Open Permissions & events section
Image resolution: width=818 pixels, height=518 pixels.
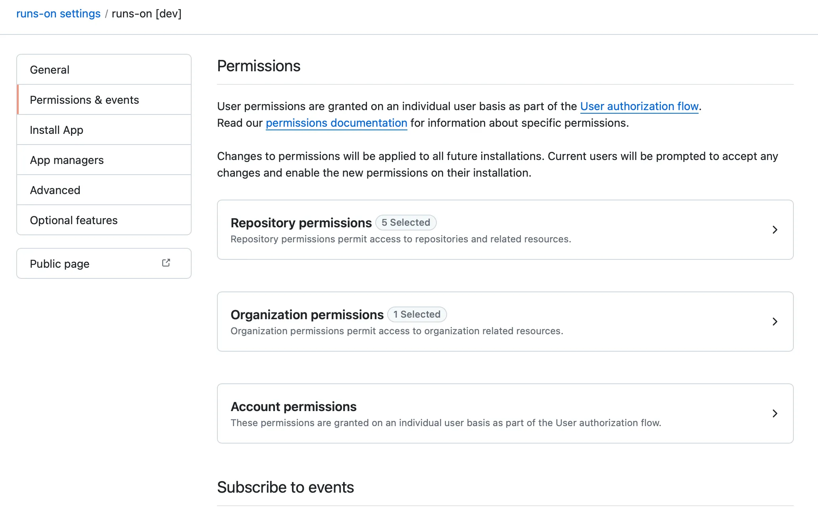tap(104, 100)
